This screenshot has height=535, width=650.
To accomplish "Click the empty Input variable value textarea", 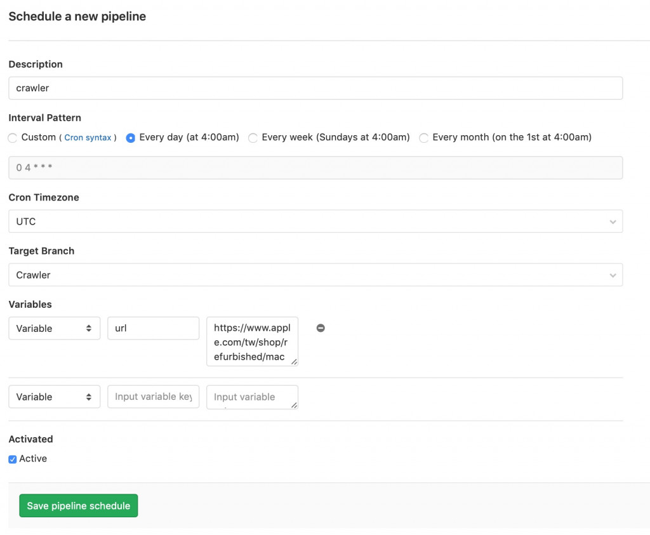I will (252, 397).
